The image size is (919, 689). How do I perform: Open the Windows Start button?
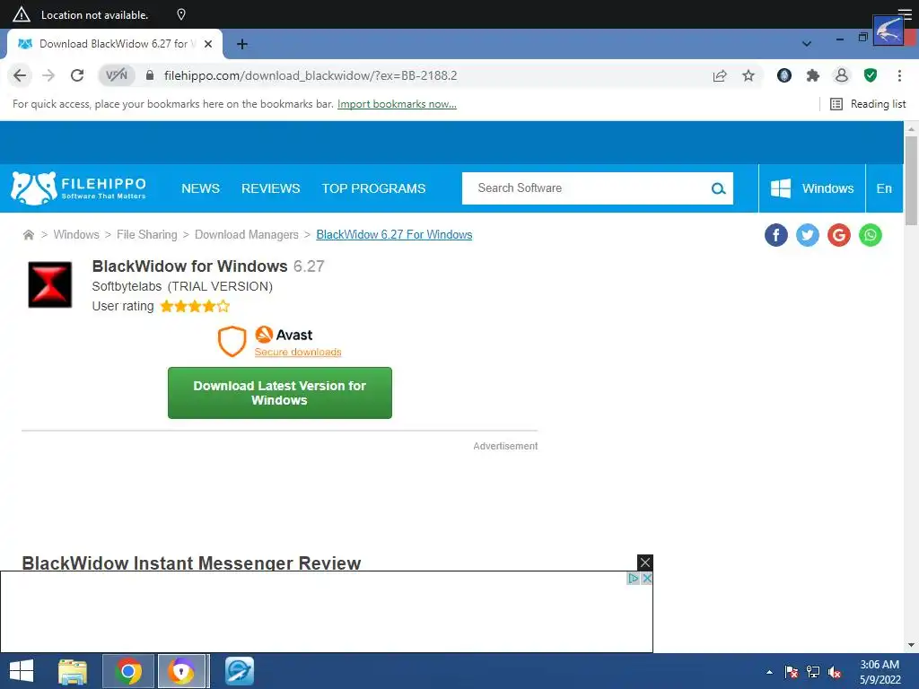click(x=22, y=671)
